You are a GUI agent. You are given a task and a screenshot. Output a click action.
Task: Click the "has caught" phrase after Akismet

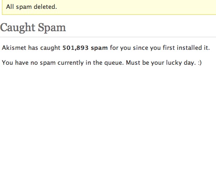[44, 48]
